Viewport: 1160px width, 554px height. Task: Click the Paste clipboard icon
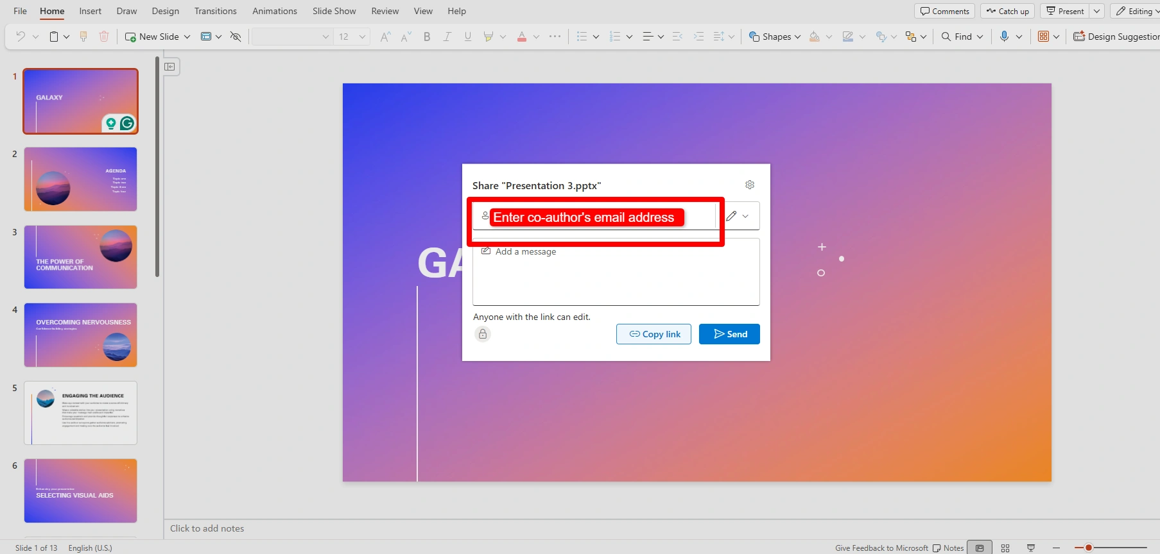(x=54, y=37)
